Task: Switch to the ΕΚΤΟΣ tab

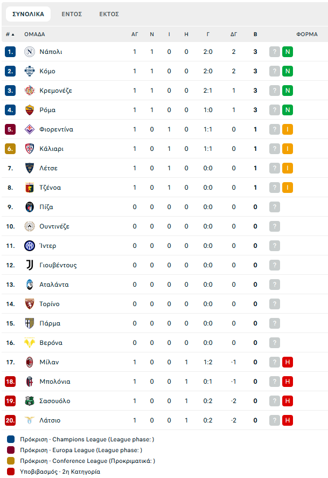Action: pos(109,14)
